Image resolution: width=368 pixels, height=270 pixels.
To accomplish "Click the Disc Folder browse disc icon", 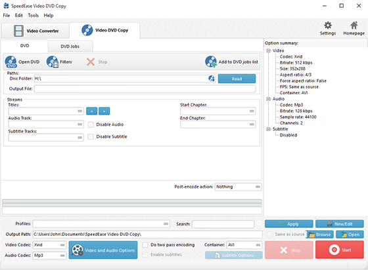I will click(212, 79).
